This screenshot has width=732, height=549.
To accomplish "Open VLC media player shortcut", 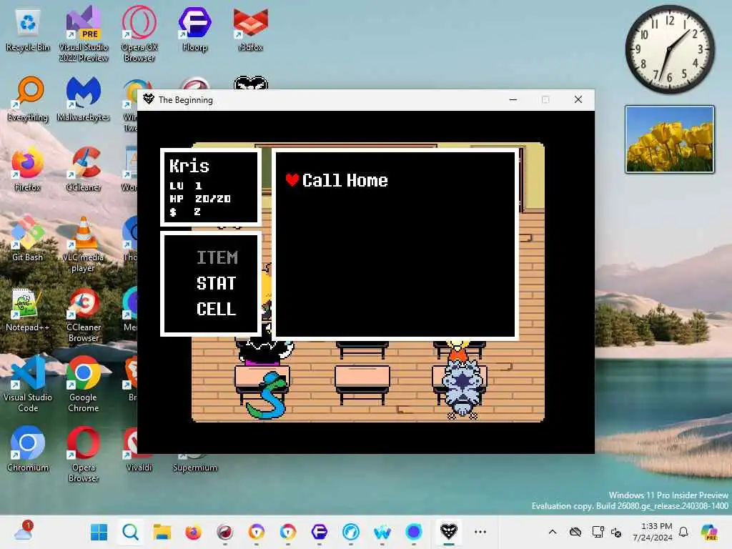I will pos(83,244).
